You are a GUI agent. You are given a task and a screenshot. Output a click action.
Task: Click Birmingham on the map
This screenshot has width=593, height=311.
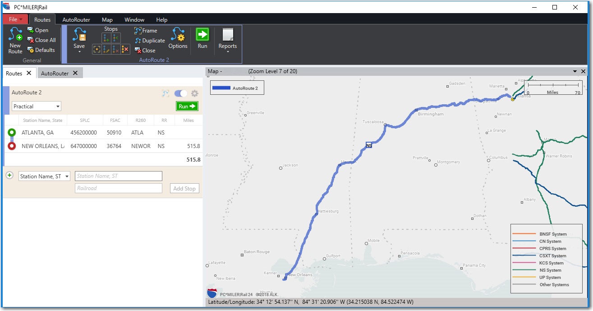point(430,114)
